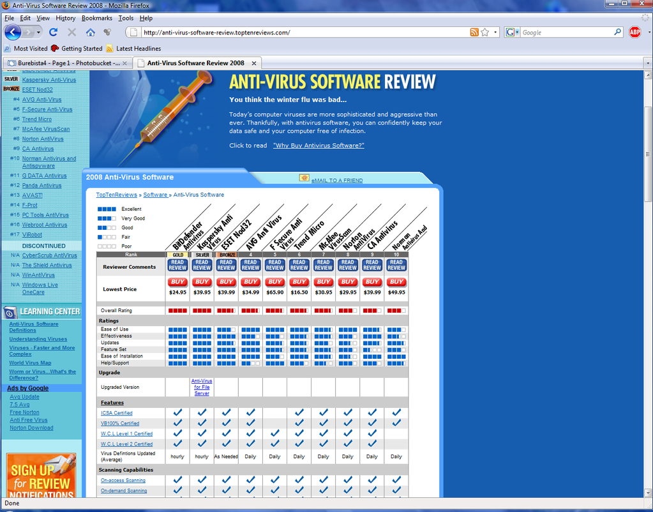
Task: Open the list all tabs dropdown
Action: click(x=648, y=63)
